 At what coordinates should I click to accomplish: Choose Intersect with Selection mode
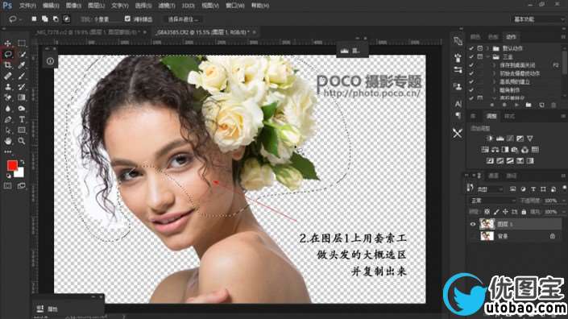[x=67, y=19]
